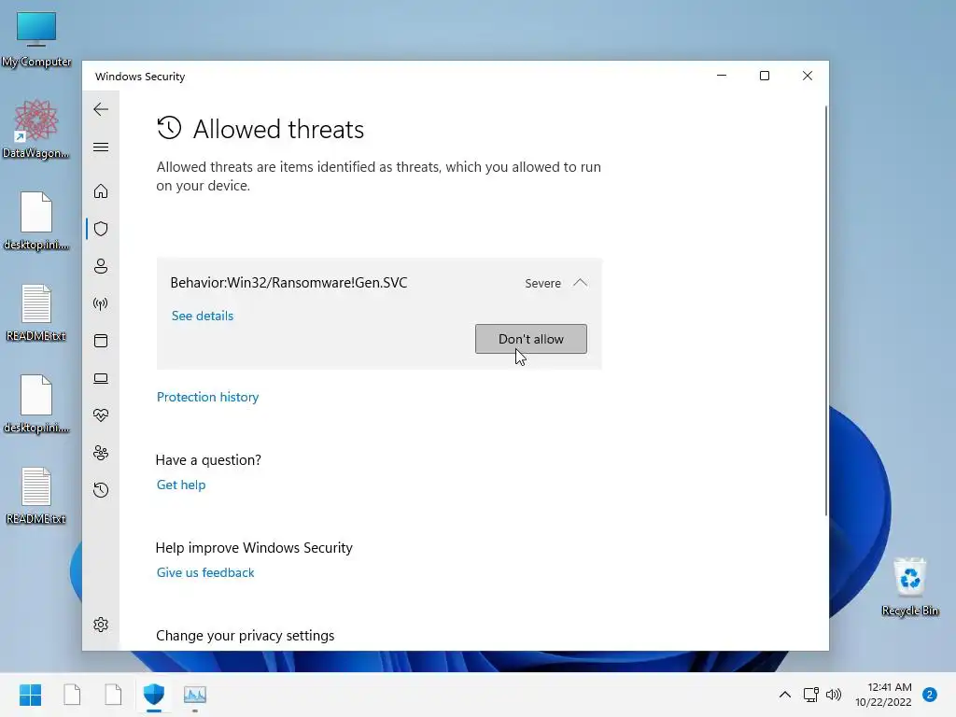Close the Windows Security window
This screenshot has width=956, height=717.
808,76
